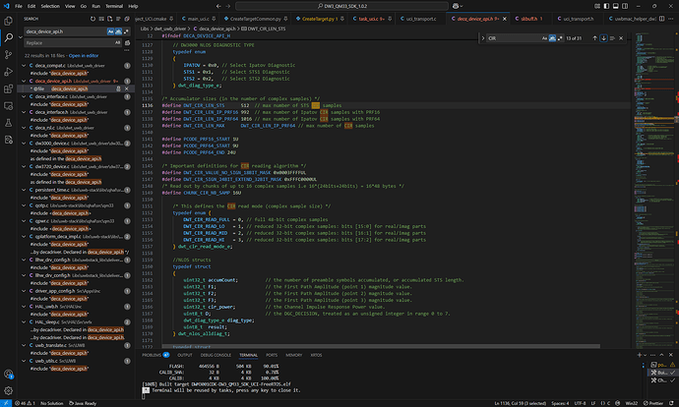Go to next match in find widget
This screenshot has width=679, height=407.
click(x=603, y=38)
